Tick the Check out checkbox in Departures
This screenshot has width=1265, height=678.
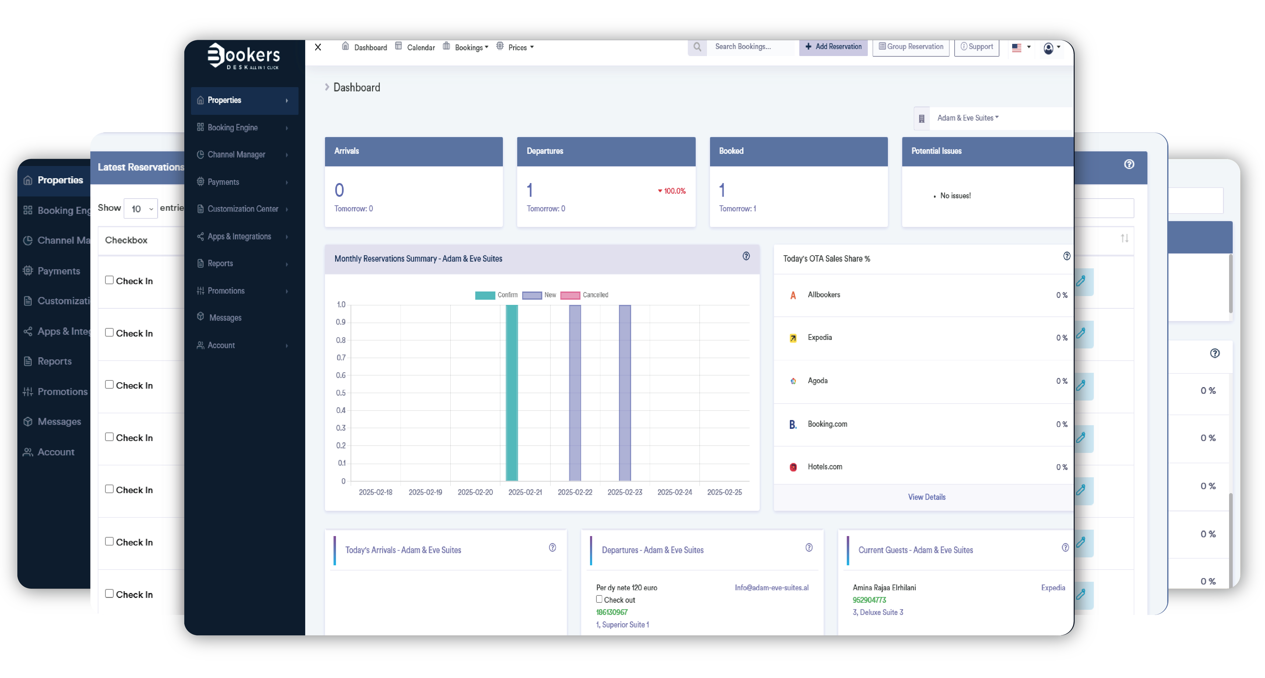pyautogui.click(x=599, y=599)
